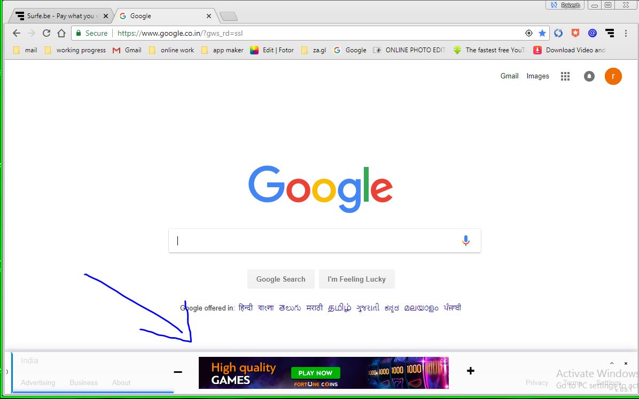Open the Download Video bookmark

tap(570, 50)
